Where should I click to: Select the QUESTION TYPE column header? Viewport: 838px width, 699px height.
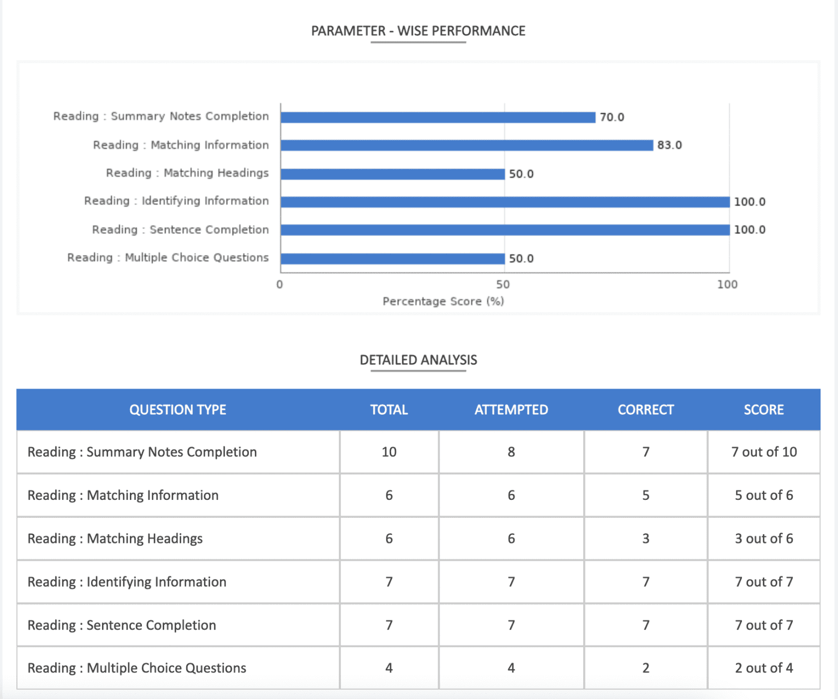177,409
